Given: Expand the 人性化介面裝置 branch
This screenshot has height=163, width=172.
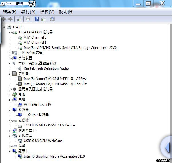Looking at the screenshot, I should [9, 53].
